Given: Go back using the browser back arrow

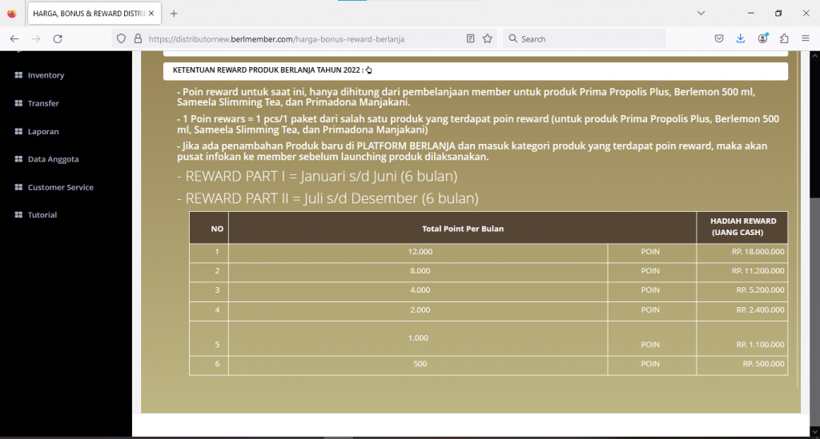Looking at the screenshot, I should (x=14, y=38).
